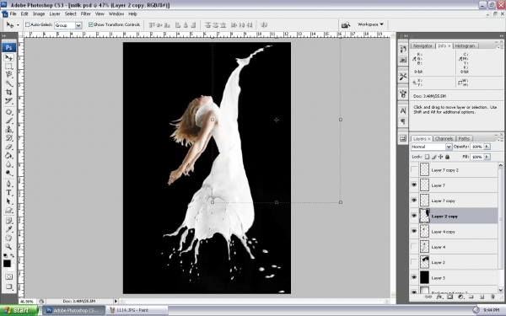506x316 pixels.
Task: Enable the Auto-Select checkbox
Action: (28, 24)
